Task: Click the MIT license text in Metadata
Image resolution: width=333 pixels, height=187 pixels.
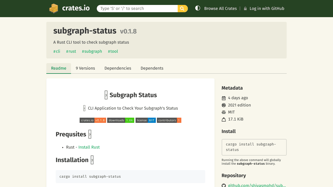Action: [232, 112]
